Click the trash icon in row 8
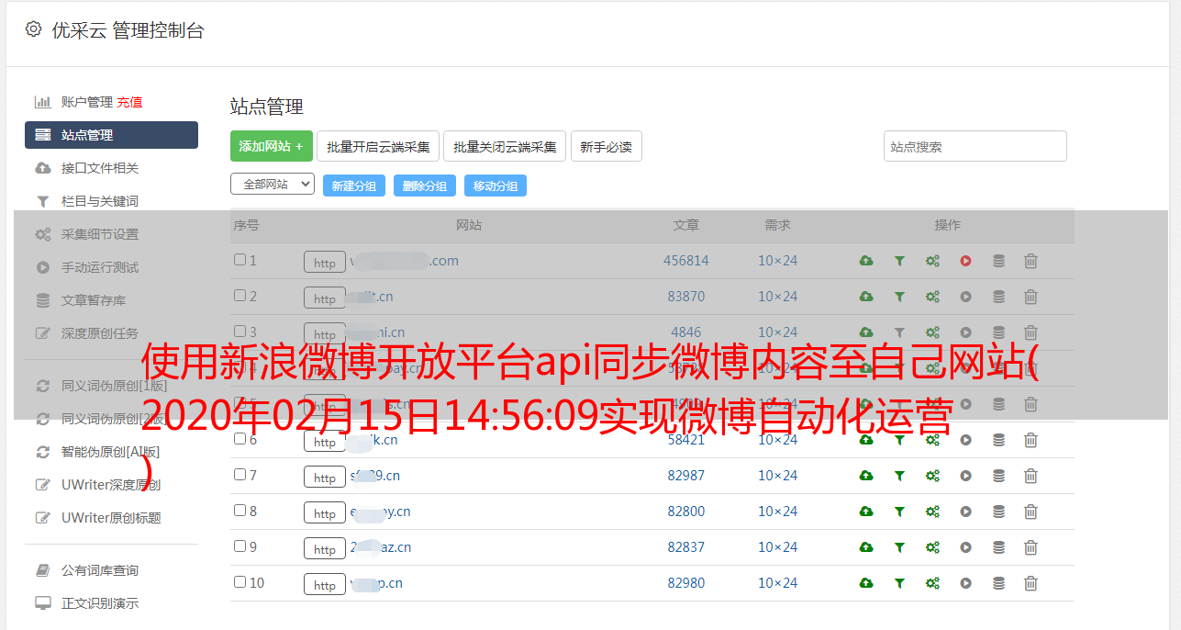The width and height of the screenshot is (1181, 630). point(1031,512)
